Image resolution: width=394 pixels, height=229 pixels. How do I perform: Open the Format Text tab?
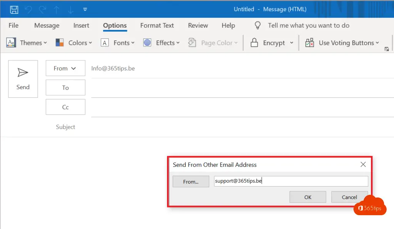[157, 25]
